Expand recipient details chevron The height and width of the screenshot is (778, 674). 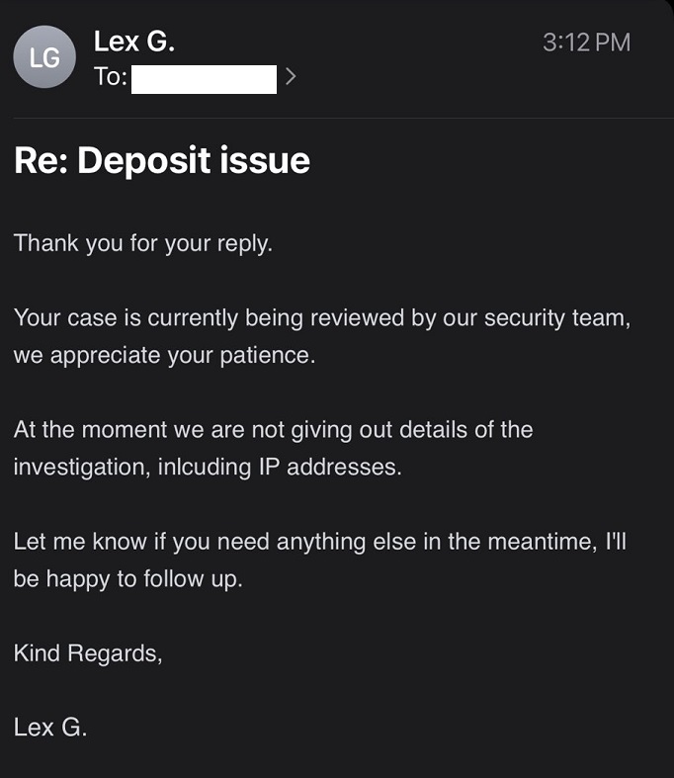pos(291,76)
